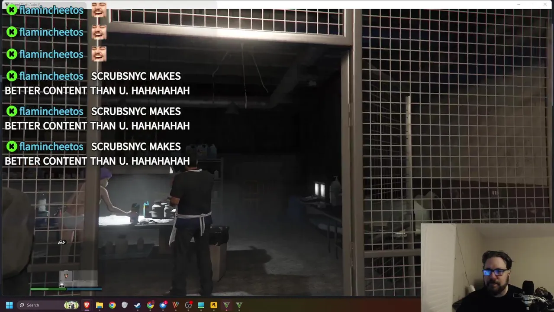The width and height of the screenshot is (554, 312).
Task: Open the Rockstar Games Launcher icon
Action: tap(214, 305)
